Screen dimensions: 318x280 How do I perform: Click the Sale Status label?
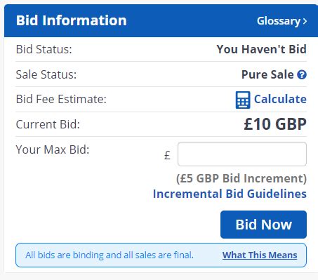point(46,74)
